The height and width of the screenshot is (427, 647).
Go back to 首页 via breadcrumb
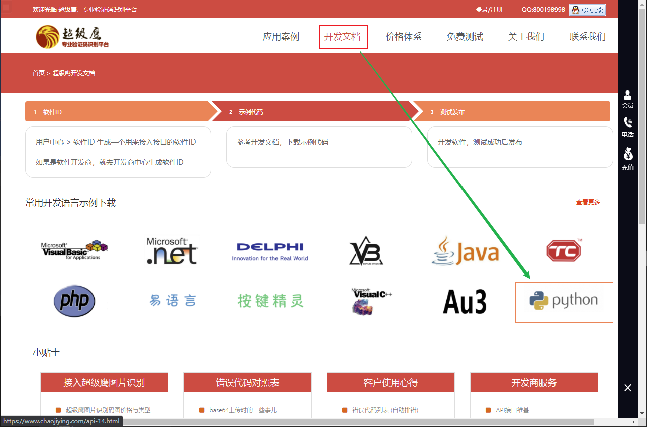click(x=39, y=73)
